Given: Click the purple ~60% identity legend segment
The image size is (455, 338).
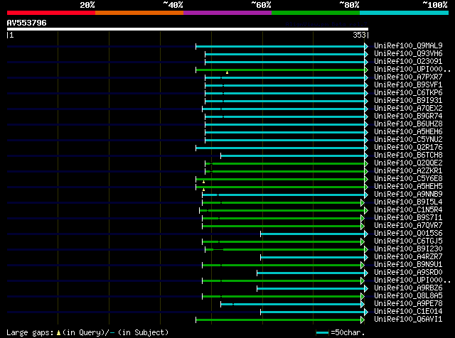Looking at the screenshot, I should [x=227, y=13].
